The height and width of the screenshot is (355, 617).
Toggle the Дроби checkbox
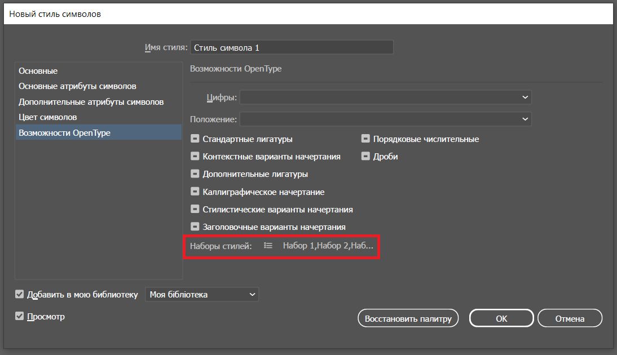[x=365, y=156]
